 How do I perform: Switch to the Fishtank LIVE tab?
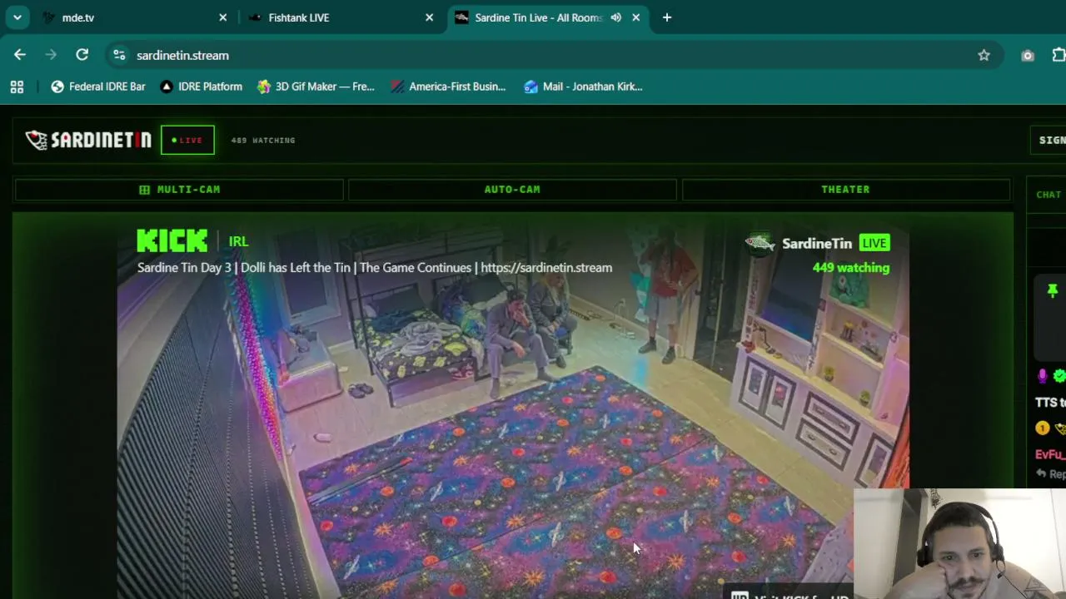(x=341, y=17)
